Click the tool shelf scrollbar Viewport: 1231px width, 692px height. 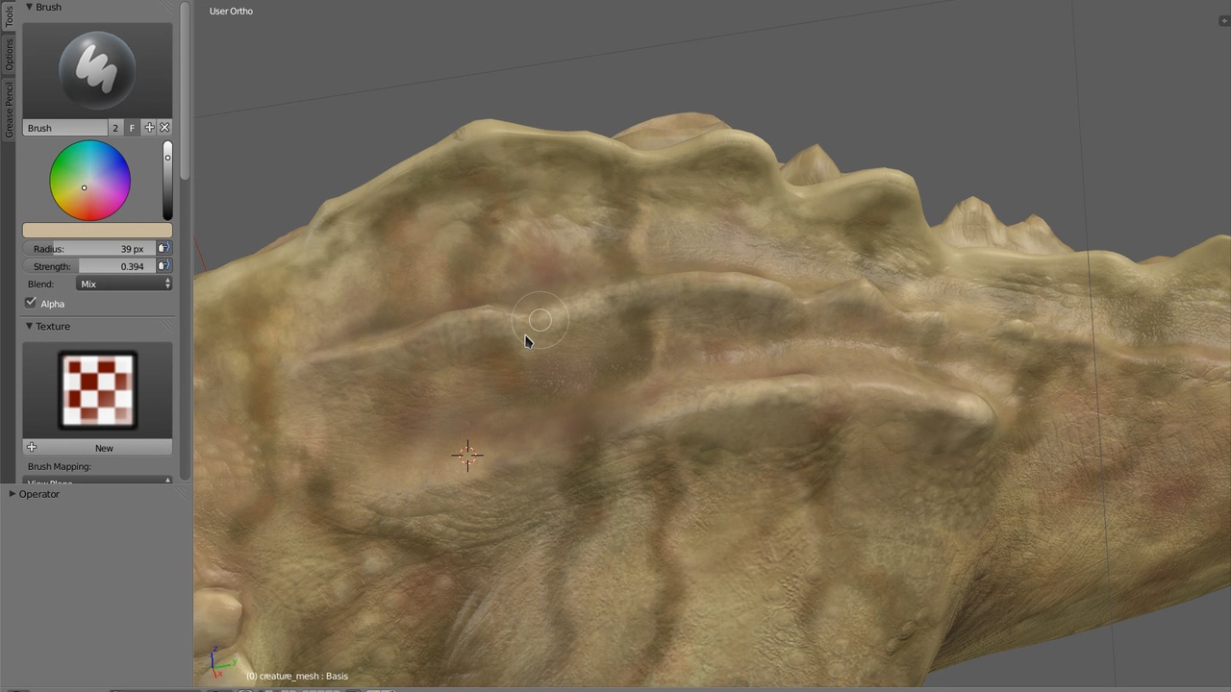point(185,91)
